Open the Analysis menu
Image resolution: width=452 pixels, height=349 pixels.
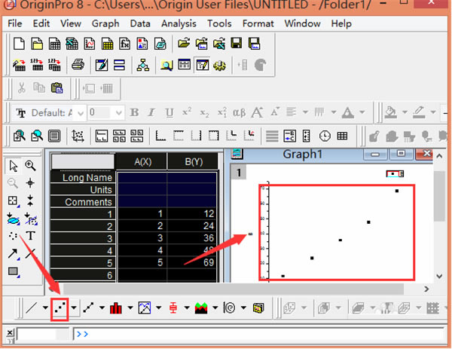(179, 23)
